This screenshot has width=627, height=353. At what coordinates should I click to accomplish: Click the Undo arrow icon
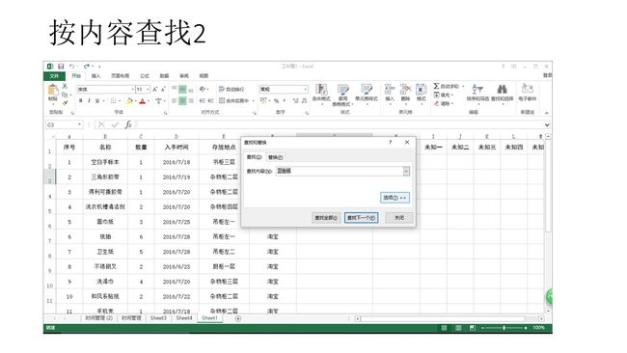[71, 67]
